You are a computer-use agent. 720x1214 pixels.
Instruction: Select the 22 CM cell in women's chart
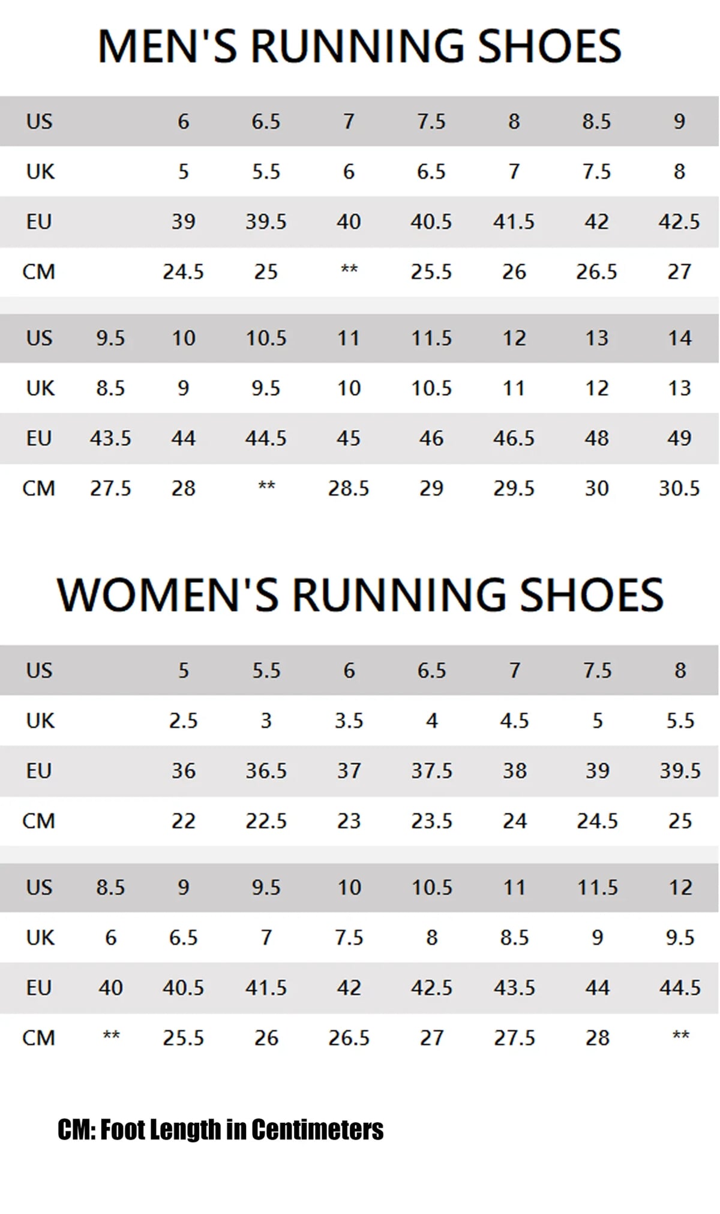(183, 821)
